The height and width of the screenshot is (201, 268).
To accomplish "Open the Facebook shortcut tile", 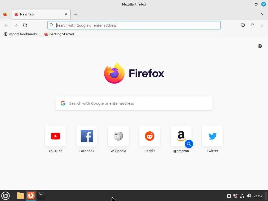I will [87, 136].
